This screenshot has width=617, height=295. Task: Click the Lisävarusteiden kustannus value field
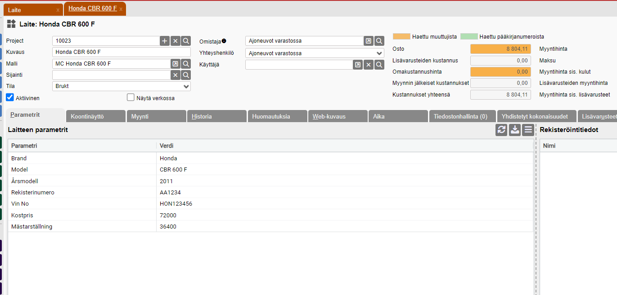coord(500,60)
